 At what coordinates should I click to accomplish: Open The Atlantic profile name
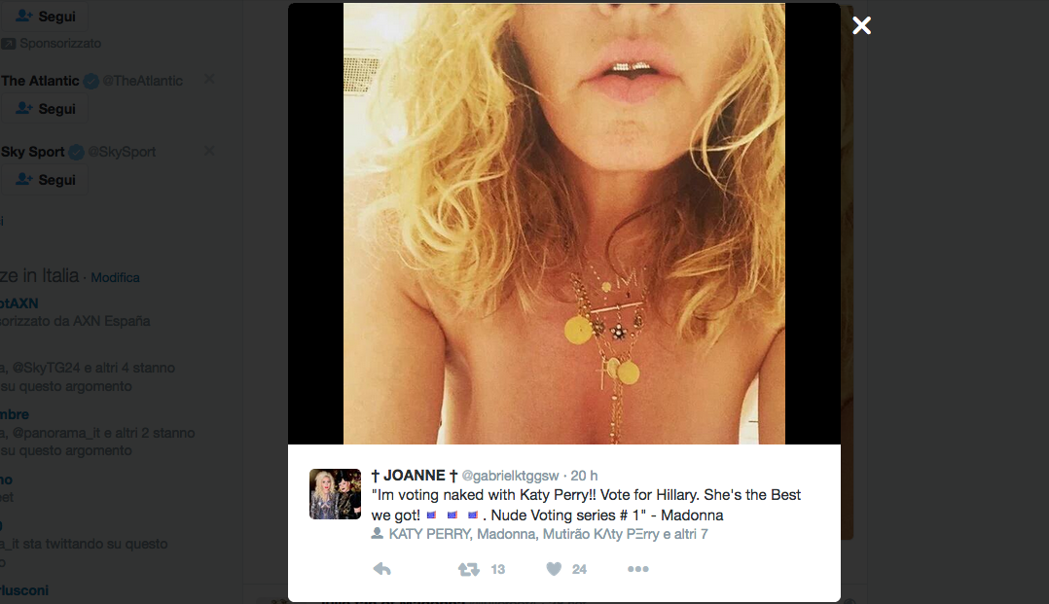click(40, 81)
